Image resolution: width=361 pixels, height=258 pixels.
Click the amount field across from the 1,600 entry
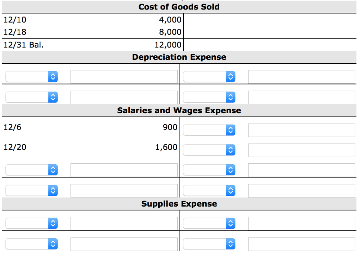tap(302, 150)
